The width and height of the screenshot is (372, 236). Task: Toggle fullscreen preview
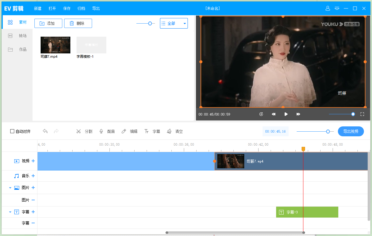362,114
